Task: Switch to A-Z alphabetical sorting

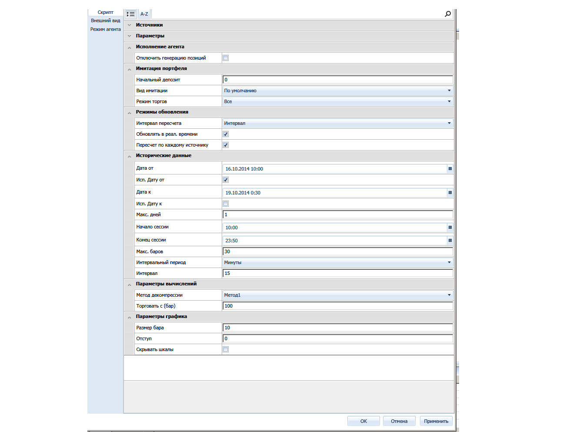Action: pyautogui.click(x=144, y=14)
